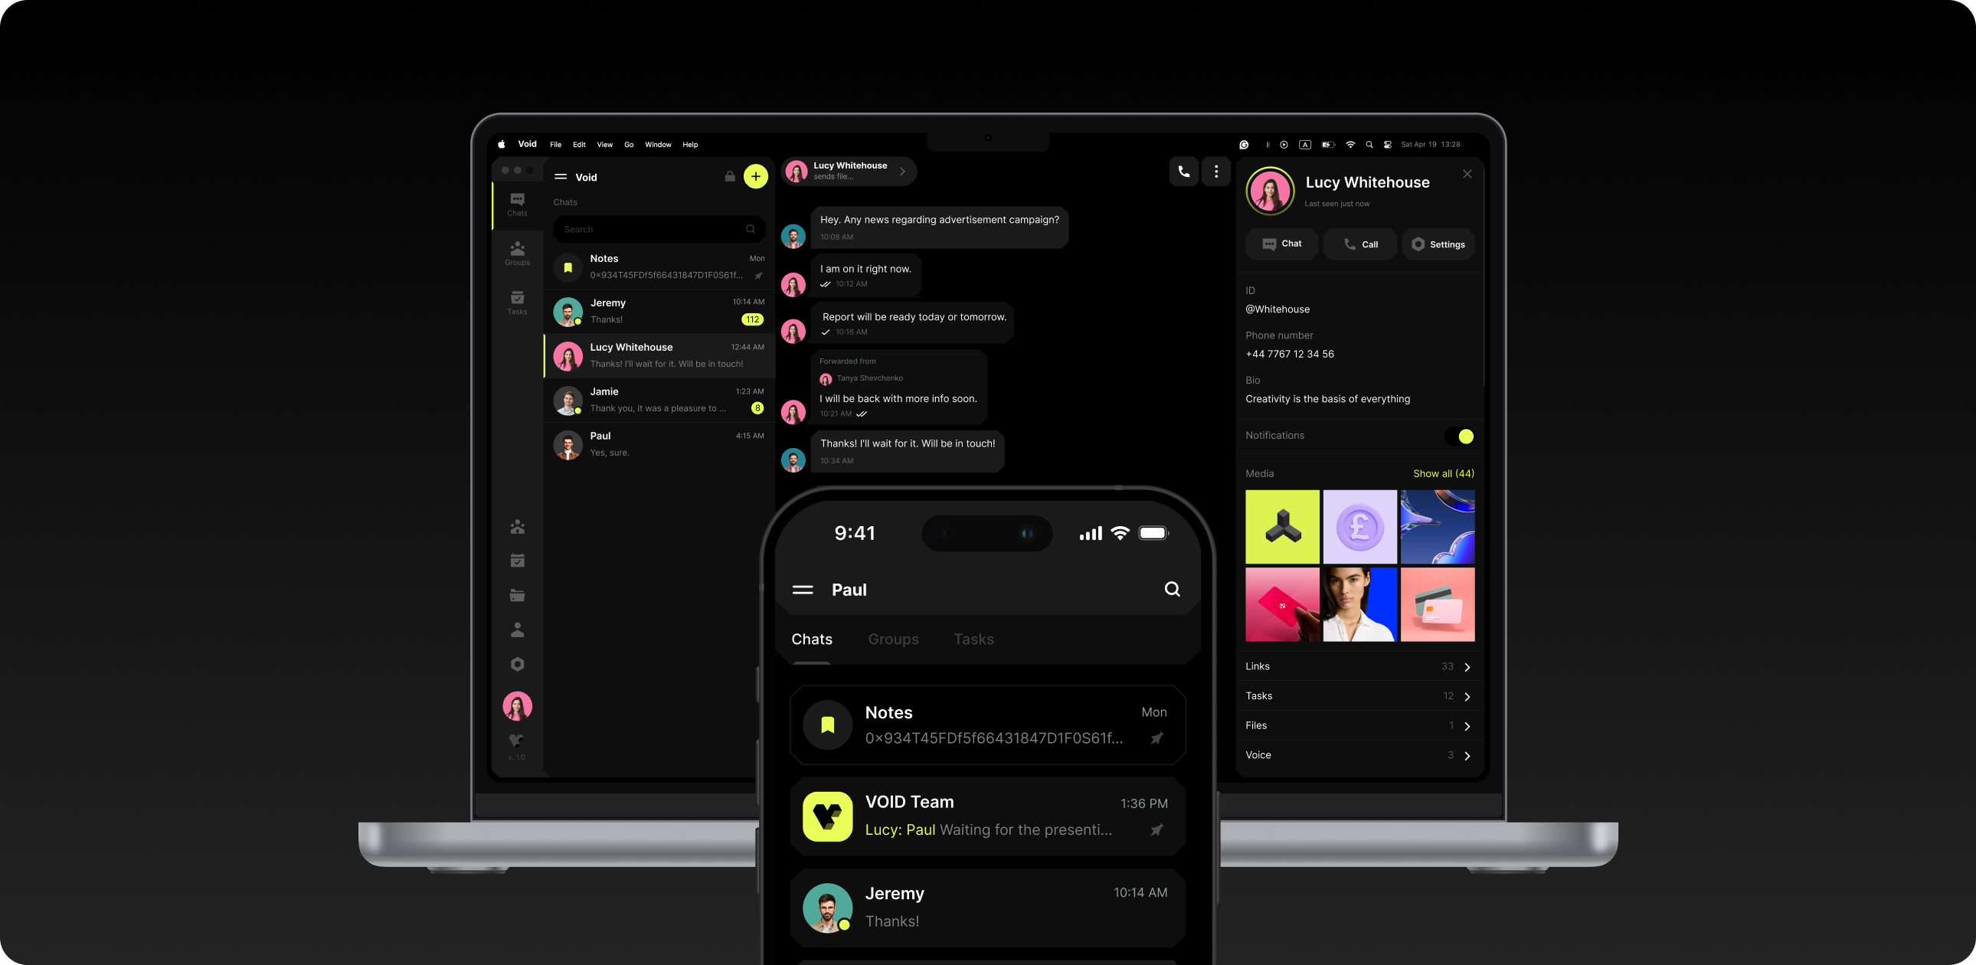Open the Groups section in the sidebar
Screen dimensions: 1976x965
[x=517, y=254]
